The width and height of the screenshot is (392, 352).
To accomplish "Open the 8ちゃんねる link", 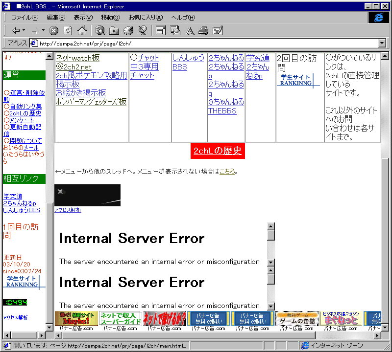I will 226,102.
